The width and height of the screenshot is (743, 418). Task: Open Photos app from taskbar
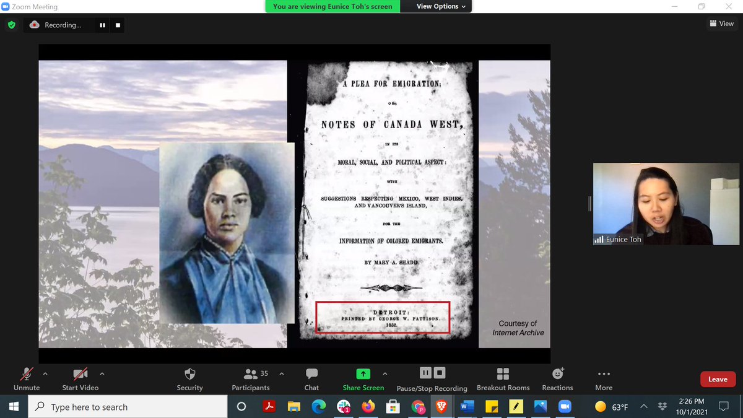click(540, 407)
